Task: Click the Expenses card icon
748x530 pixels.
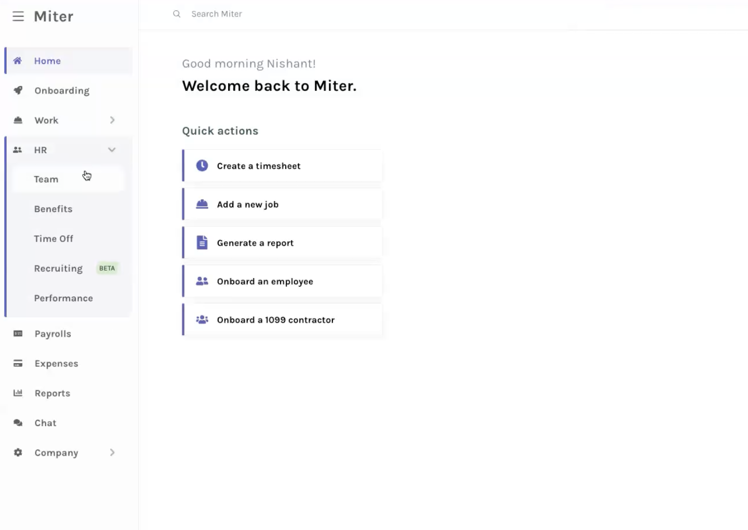Action: pyautogui.click(x=18, y=363)
